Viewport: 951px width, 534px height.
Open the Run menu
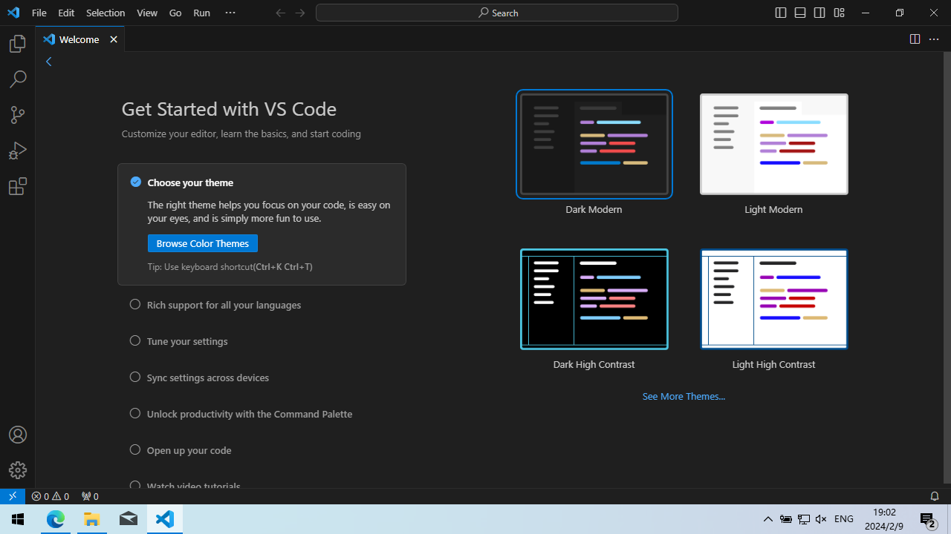point(201,13)
